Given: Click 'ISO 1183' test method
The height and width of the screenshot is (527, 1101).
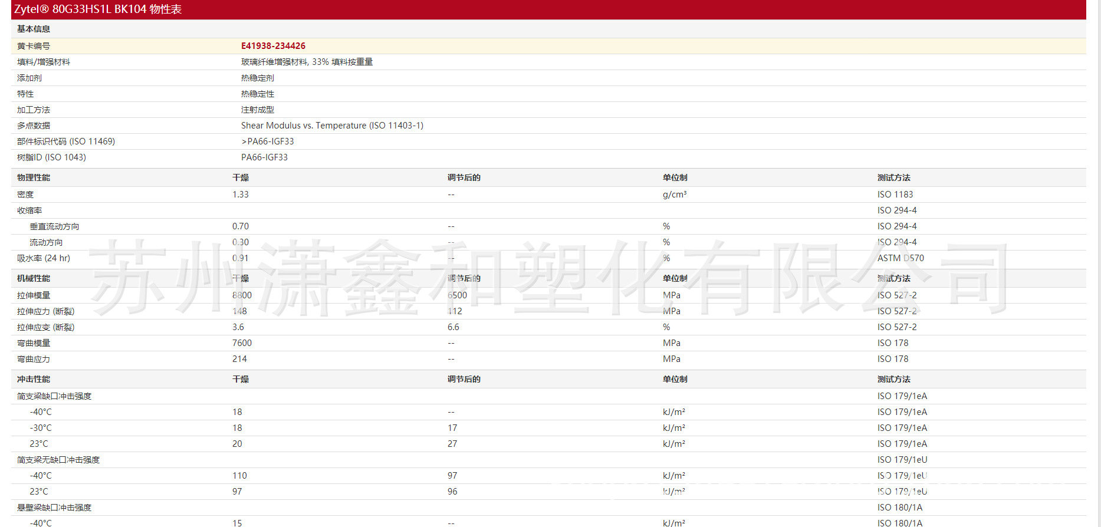Looking at the screenshot, I should click(895, 195).
